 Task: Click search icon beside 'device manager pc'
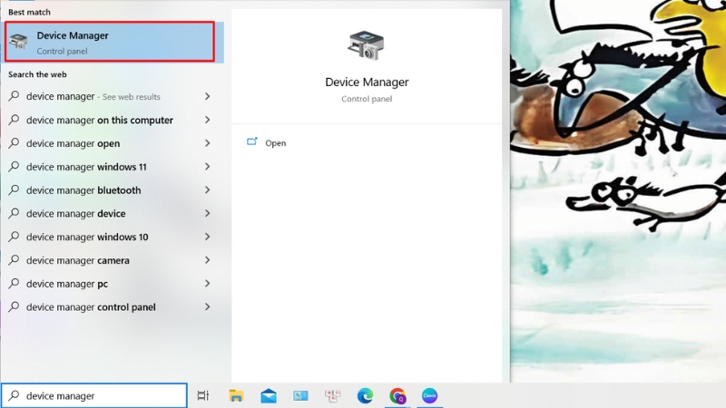pyautogui.click(x=14, y=283)
